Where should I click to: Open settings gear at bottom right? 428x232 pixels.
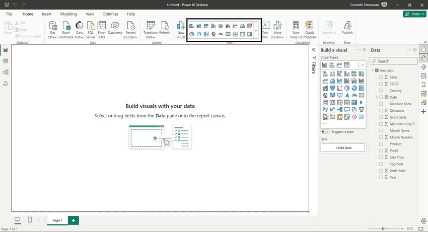423,221
